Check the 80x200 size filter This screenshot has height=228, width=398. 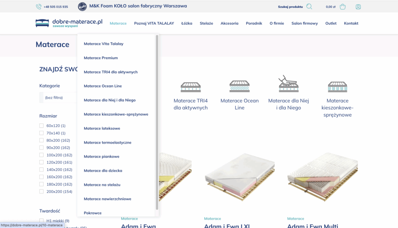(x=42, y=140)
